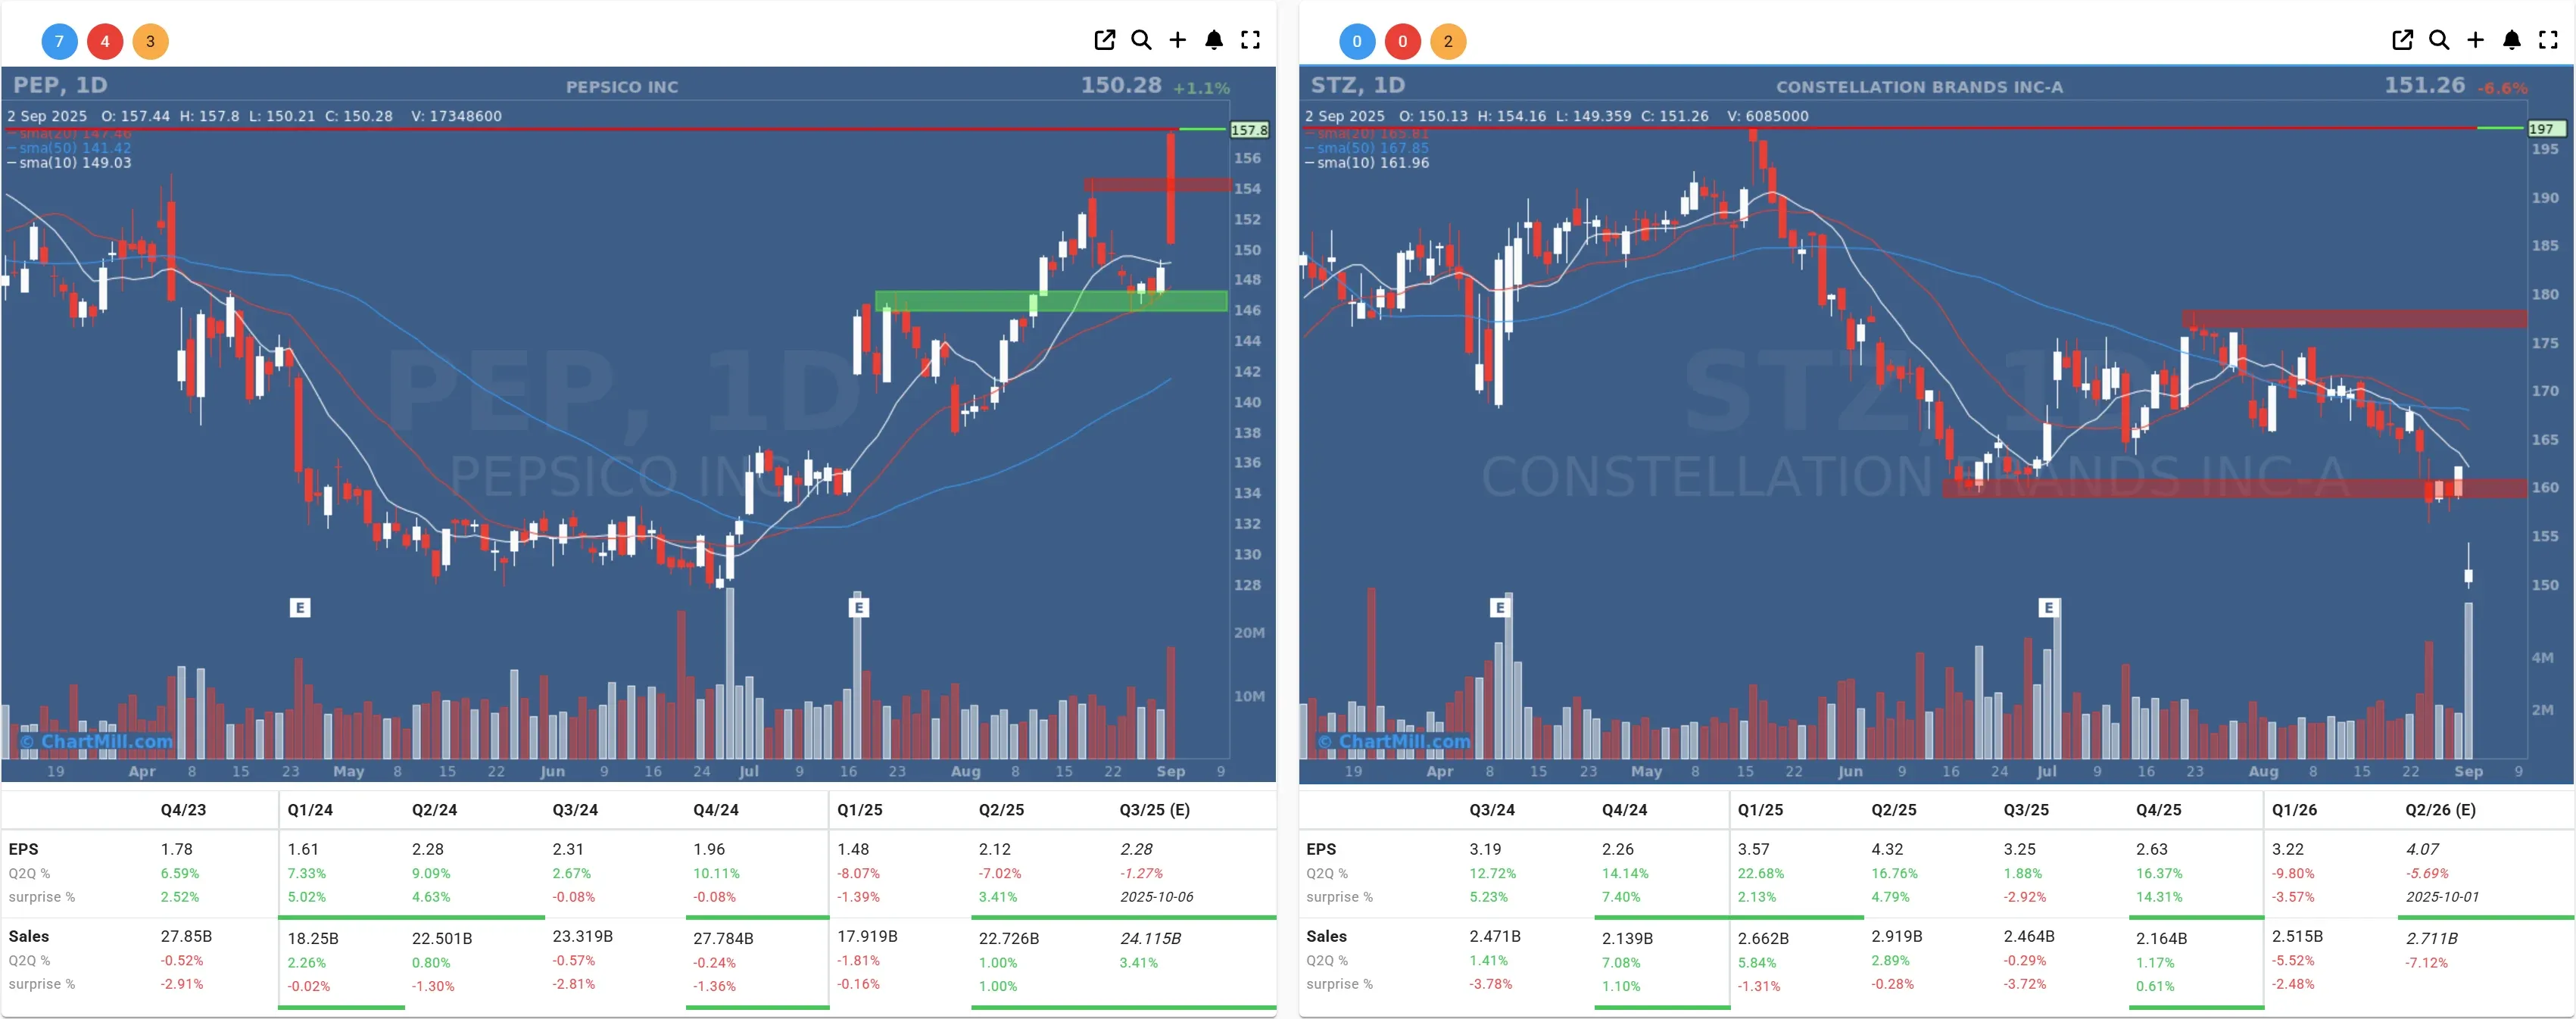Viewport: 2576px width, 1019px height.
Task: Open STZ chart in a new window
Action: [2402, 40]
